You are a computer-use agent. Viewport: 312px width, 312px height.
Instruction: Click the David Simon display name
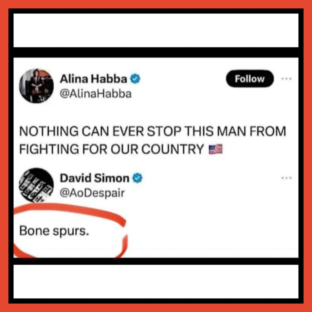95,178
